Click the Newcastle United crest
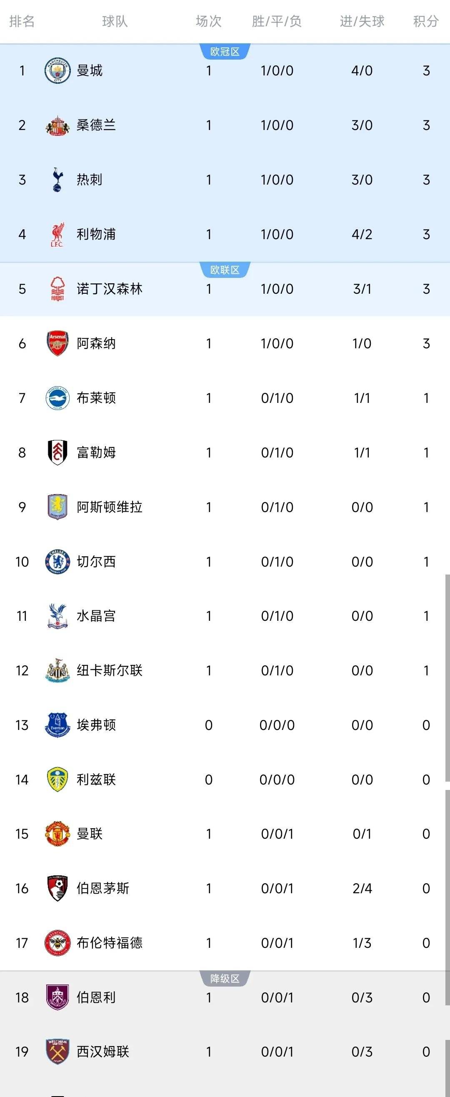Image resolution: width=450 pixels, height=1097 pixels. (x=57, y=670)
